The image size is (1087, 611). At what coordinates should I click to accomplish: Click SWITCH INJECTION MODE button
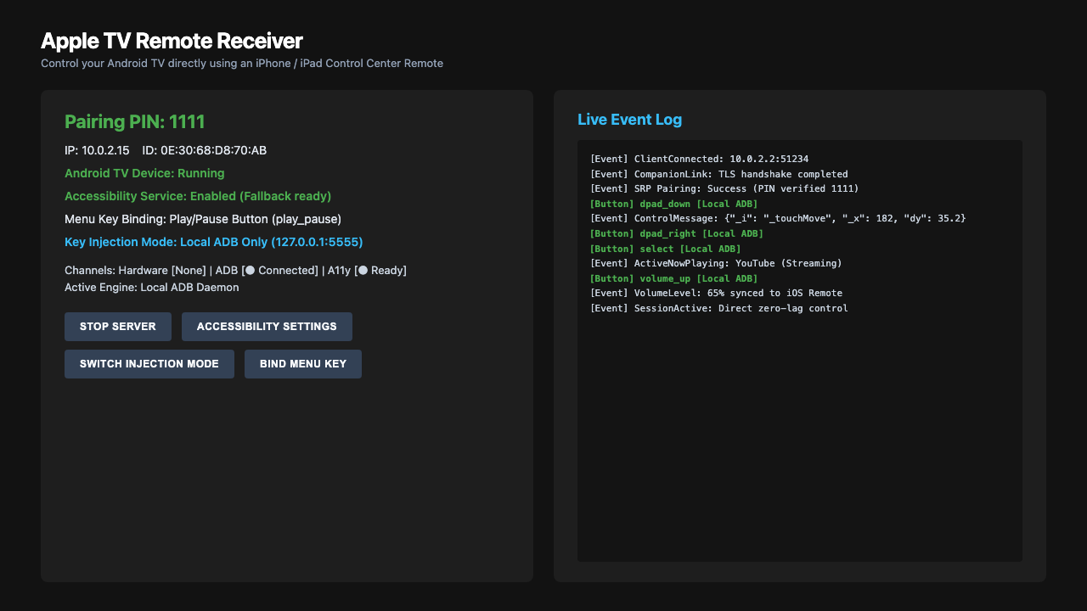point(149,364)
